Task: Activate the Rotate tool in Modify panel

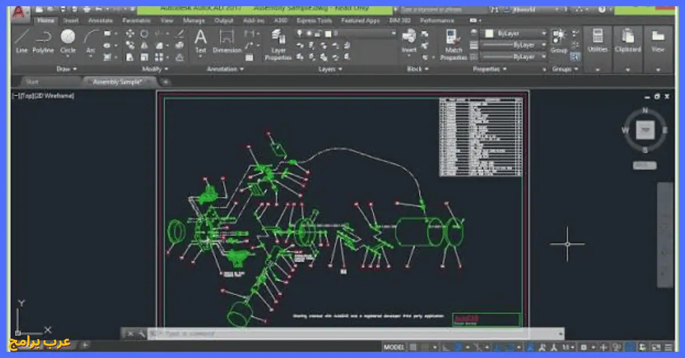Action: (x=144, y=34)
